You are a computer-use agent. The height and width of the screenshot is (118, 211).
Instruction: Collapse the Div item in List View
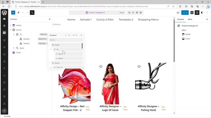(x=14, y=34)
